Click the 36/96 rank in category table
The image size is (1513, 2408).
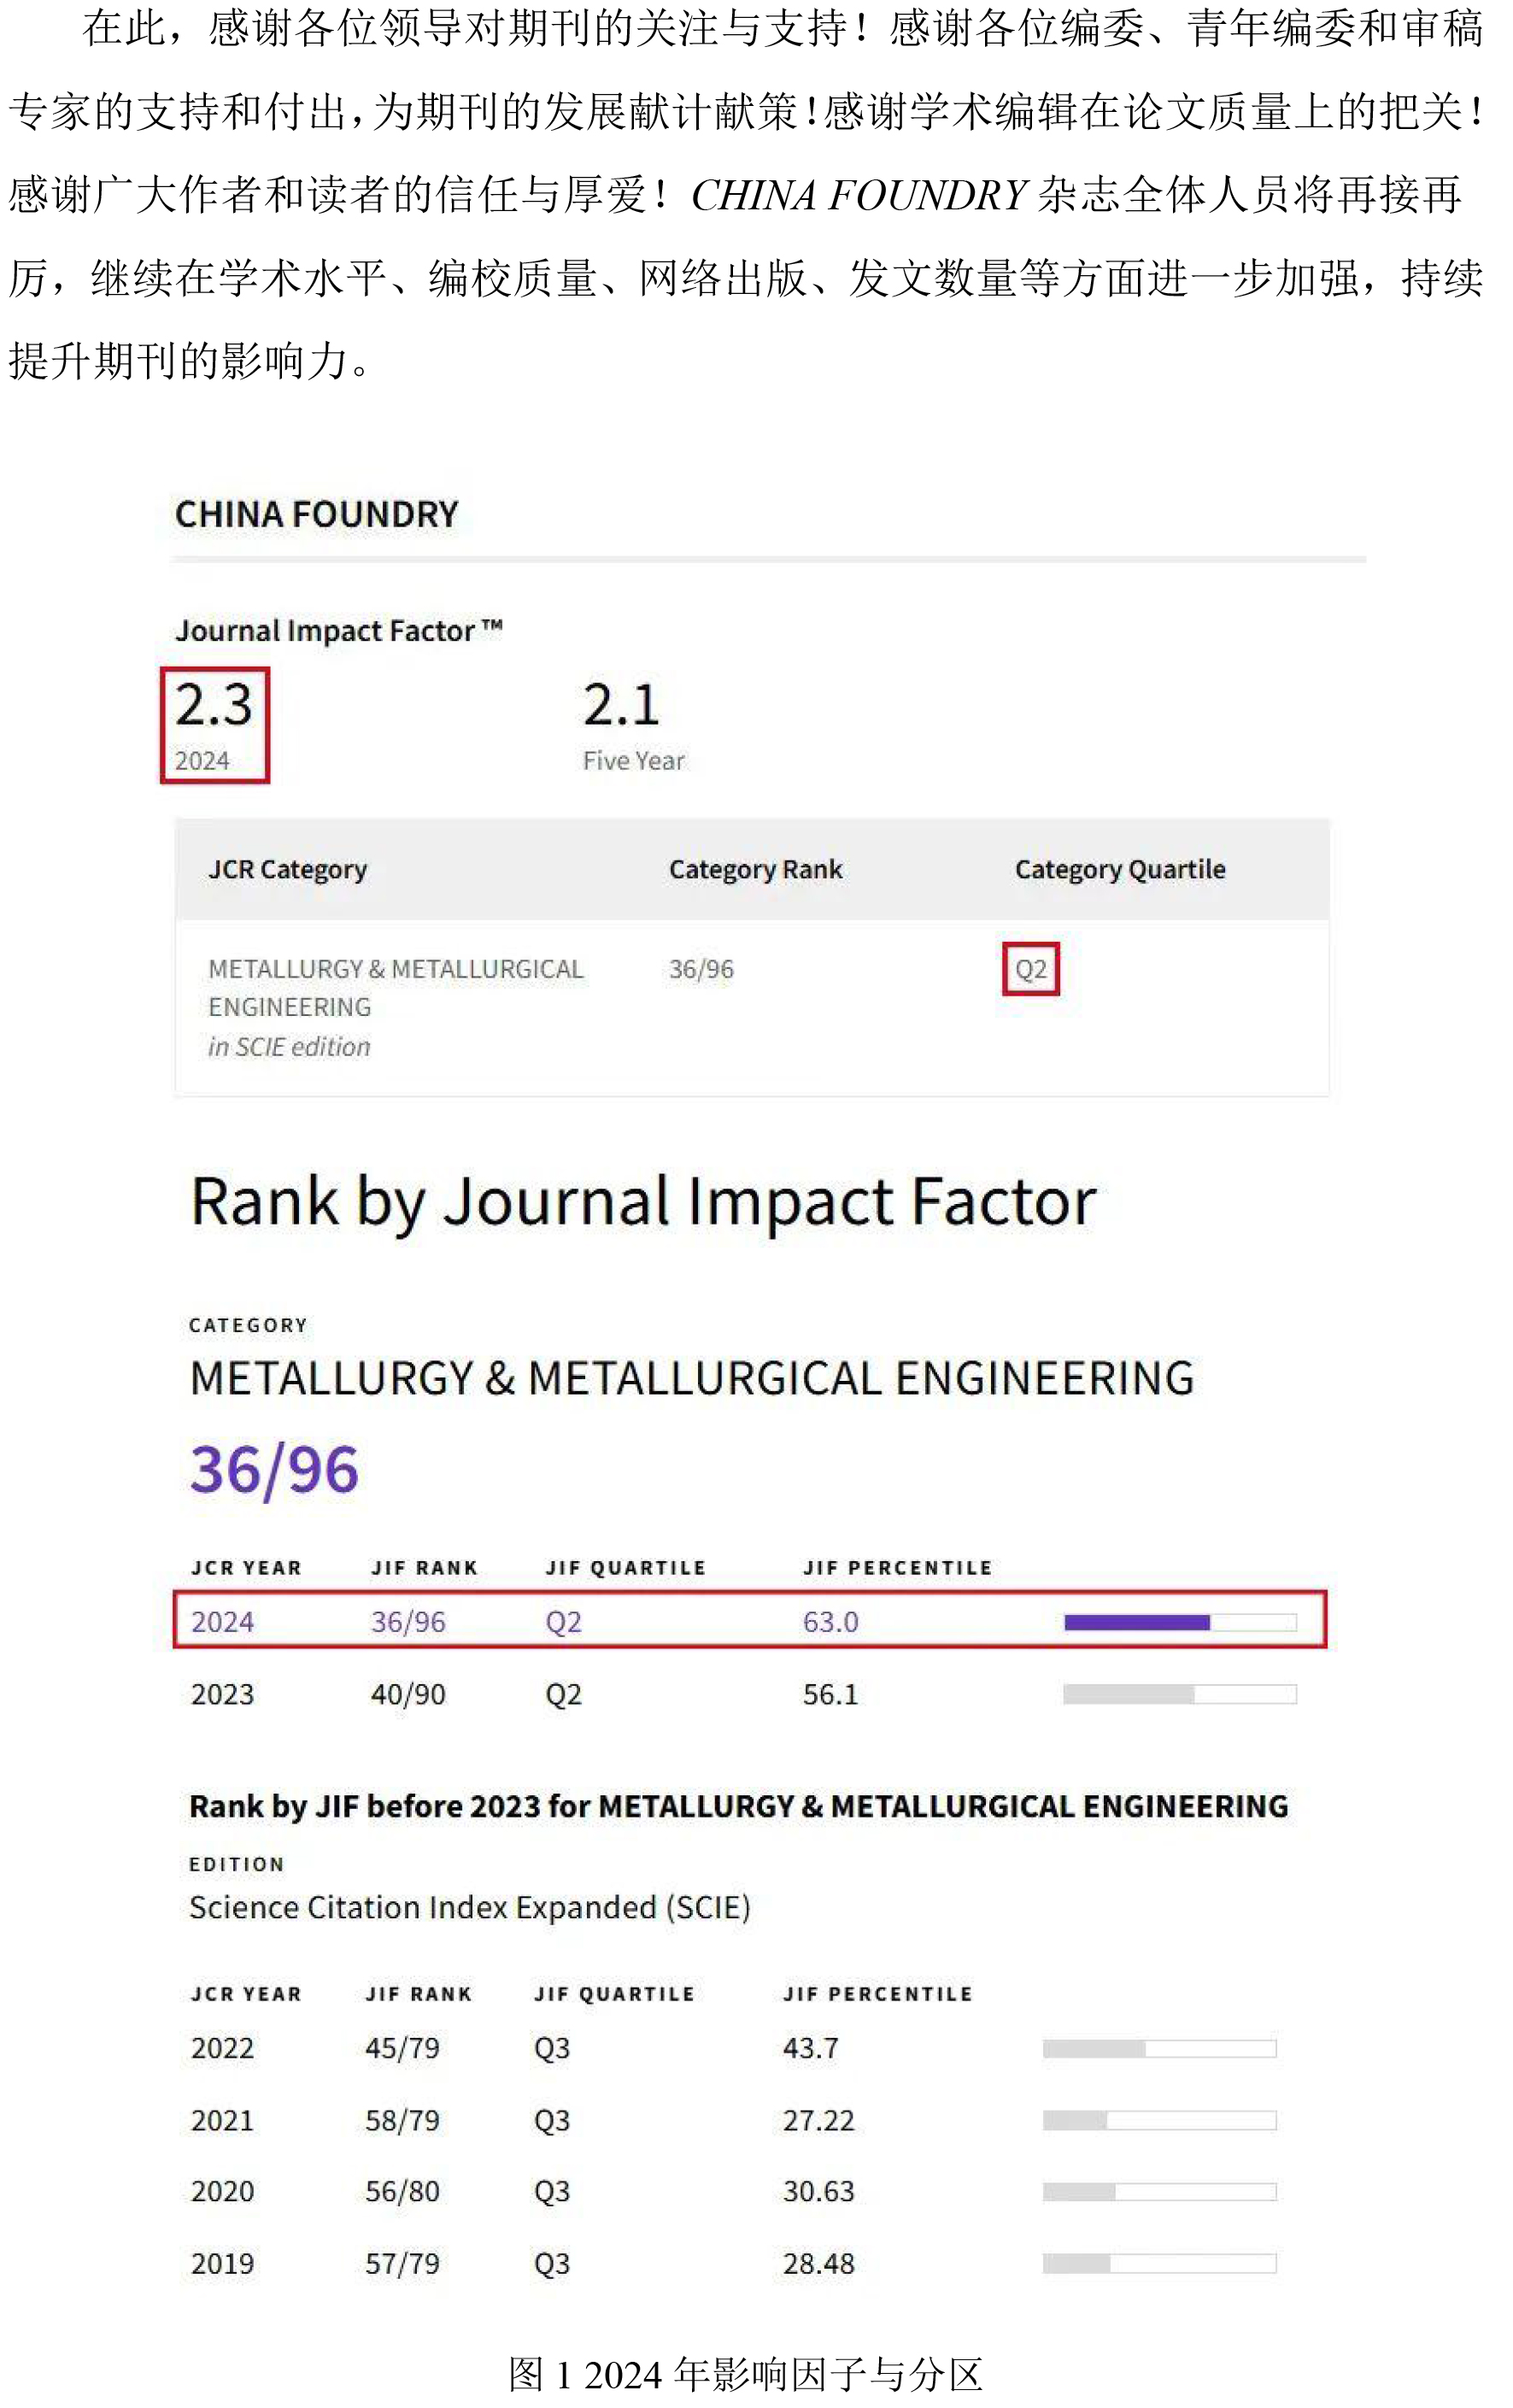pyautogui.click(x=701, y=969)
